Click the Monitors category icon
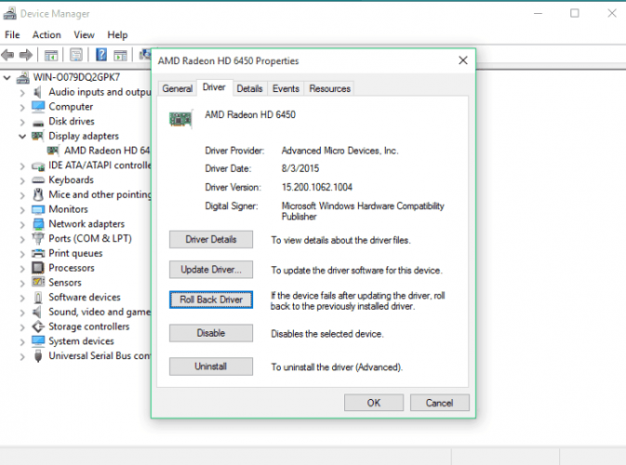The width and height of the screenshot is (626, 465). click(x=38, y=209)
